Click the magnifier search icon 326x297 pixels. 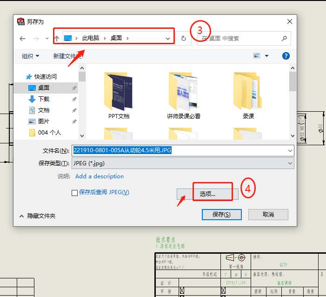[x=284, y=39]
